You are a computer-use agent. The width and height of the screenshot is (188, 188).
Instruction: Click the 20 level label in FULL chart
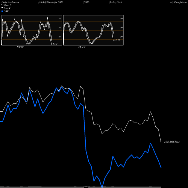coord(121,36)
